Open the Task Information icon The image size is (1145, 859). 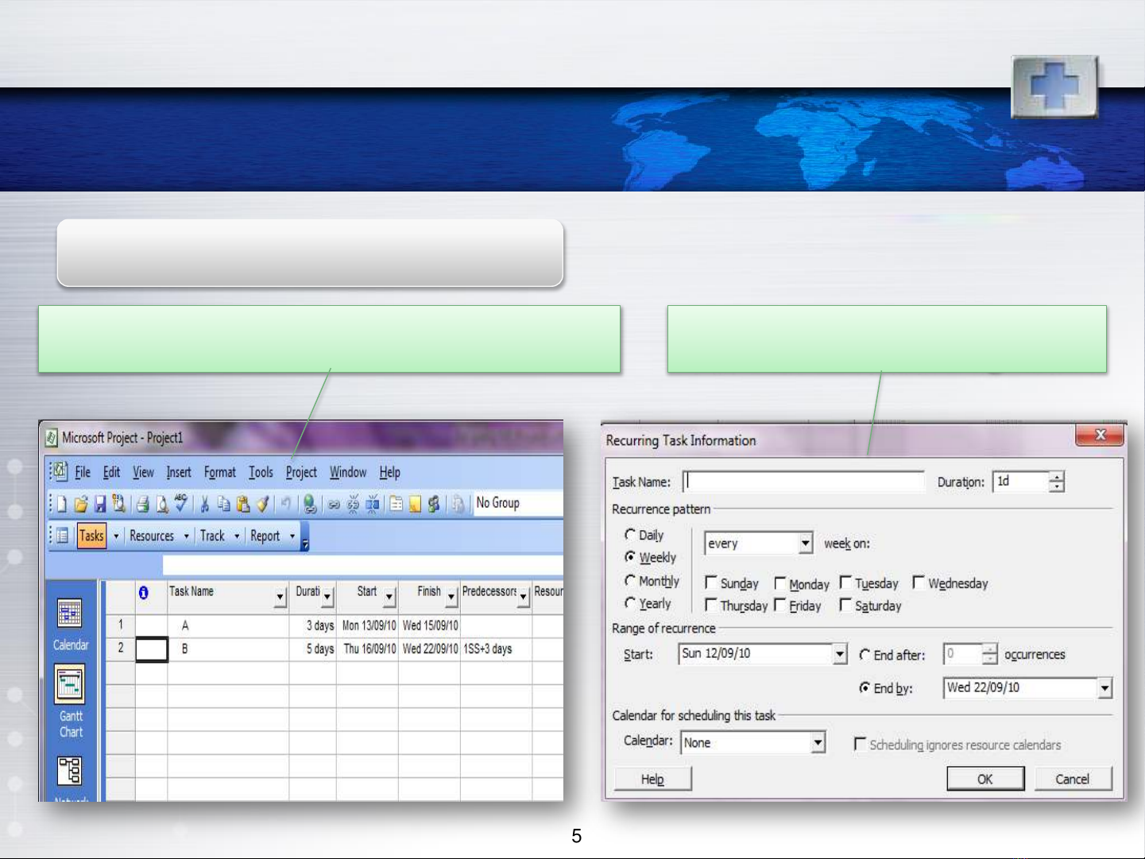coord(396,504)
